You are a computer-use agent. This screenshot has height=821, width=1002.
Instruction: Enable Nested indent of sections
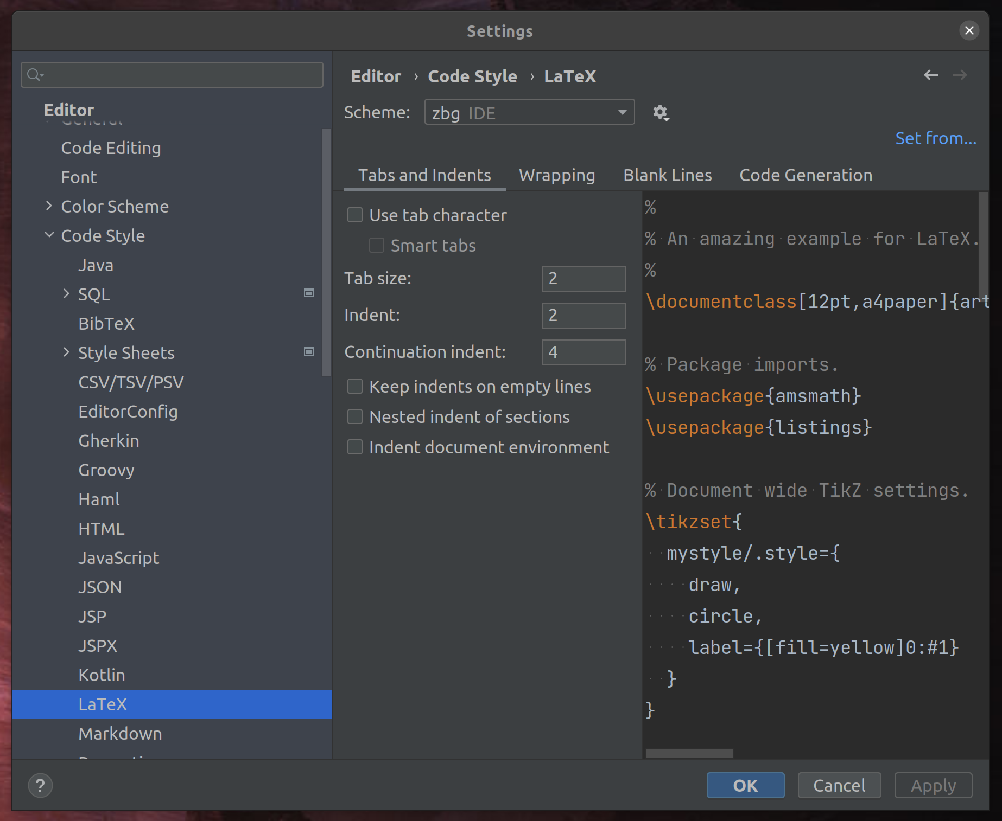tap(355, 416)
